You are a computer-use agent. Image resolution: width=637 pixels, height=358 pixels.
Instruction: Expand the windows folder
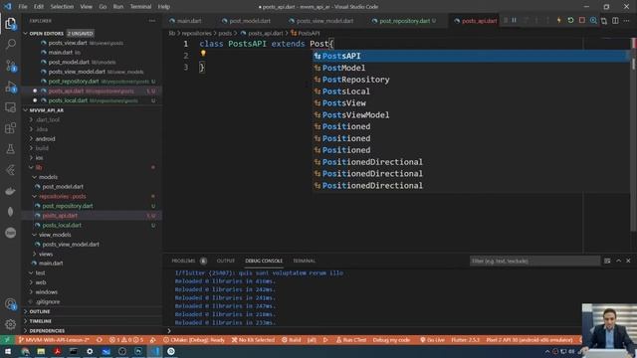click(x=46, y=291)
